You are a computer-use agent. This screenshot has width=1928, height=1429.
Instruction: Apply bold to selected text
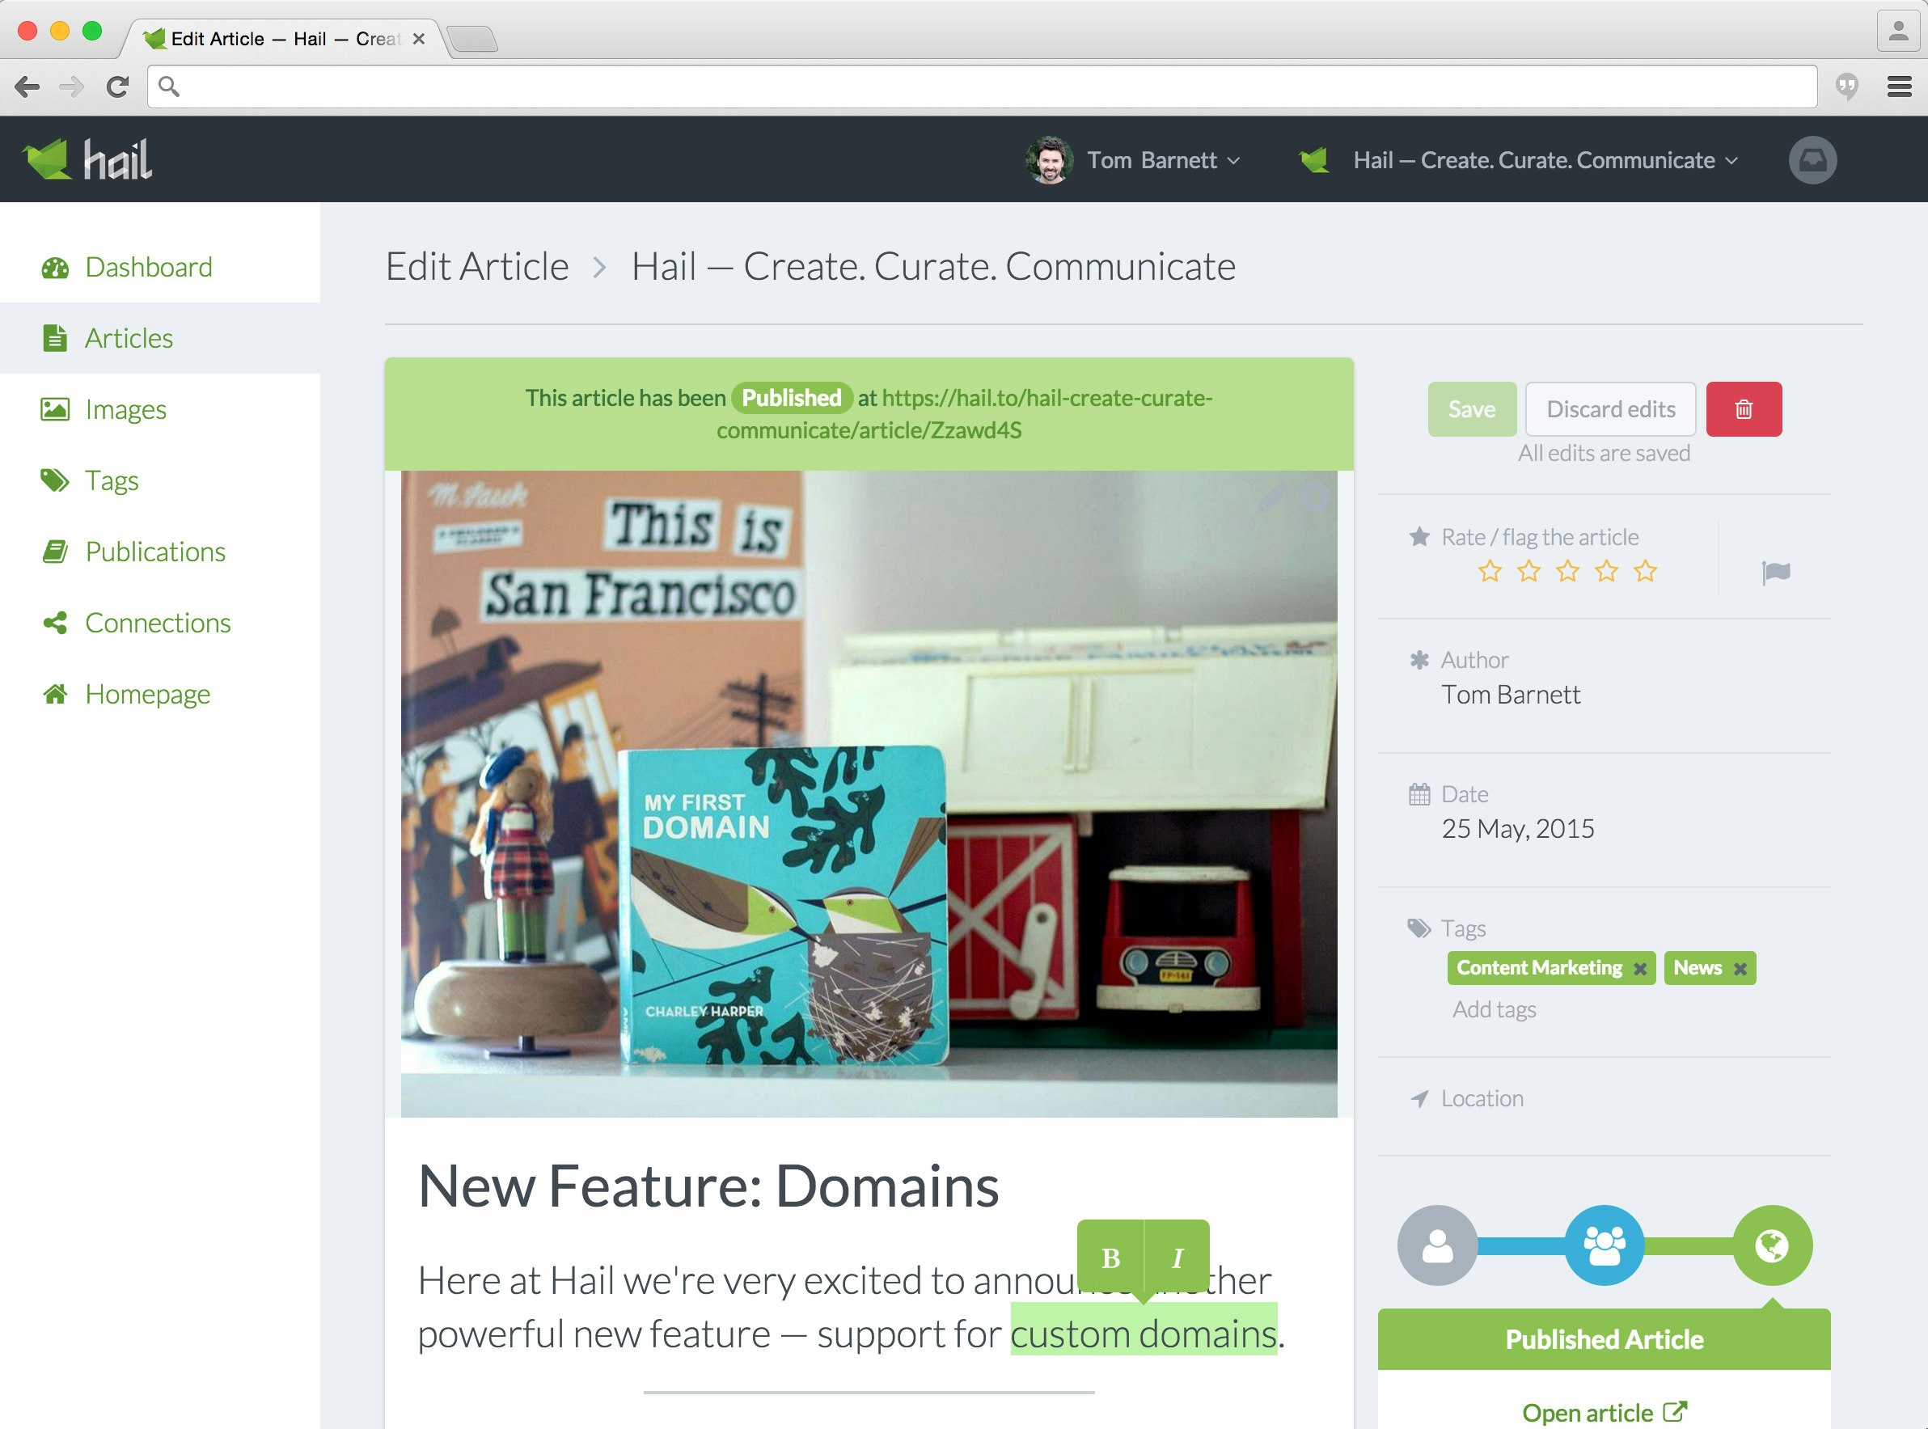(1110, 1258)
